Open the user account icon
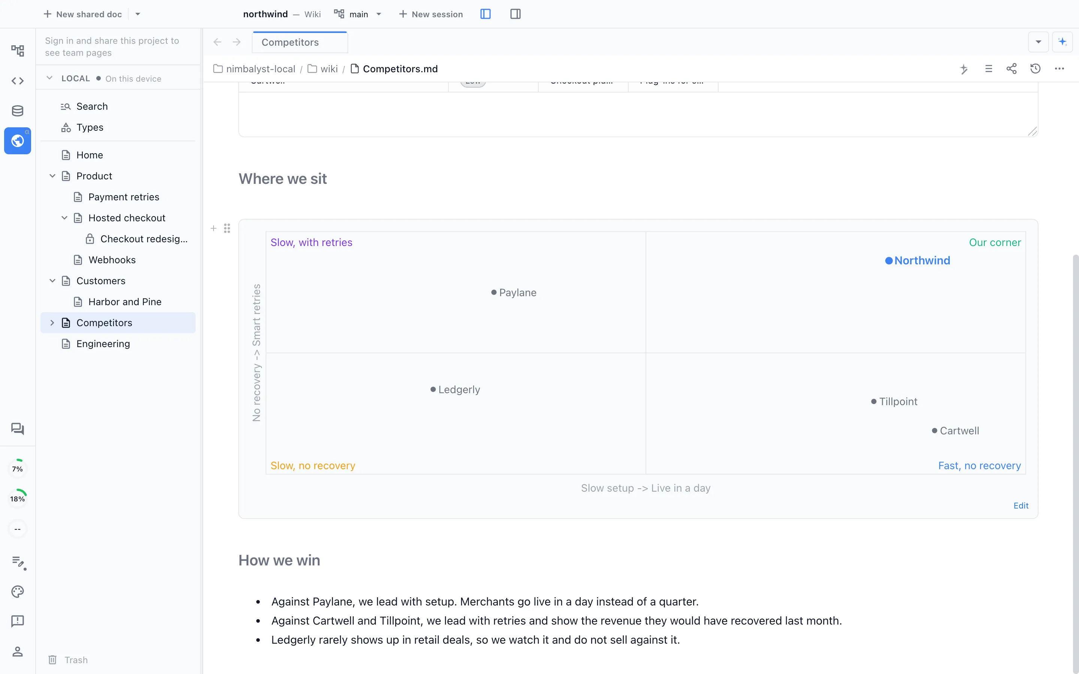This screenshot has width=1079, height=674. coord(17,651)
